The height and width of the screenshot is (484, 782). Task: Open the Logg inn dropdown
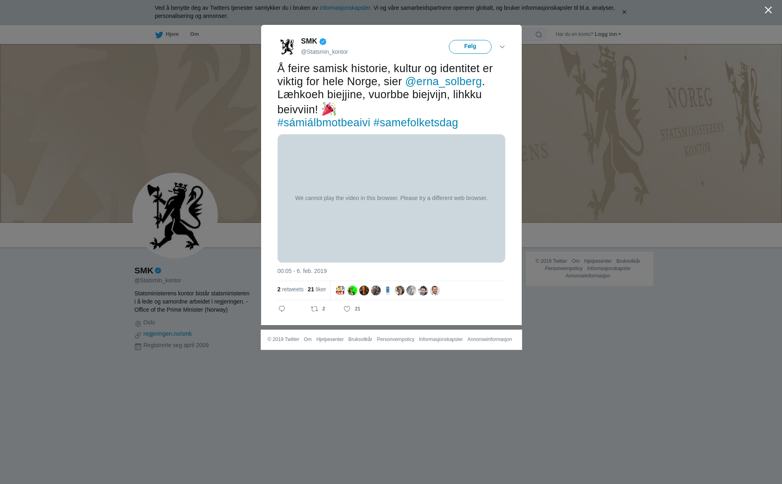click(608, 34)
